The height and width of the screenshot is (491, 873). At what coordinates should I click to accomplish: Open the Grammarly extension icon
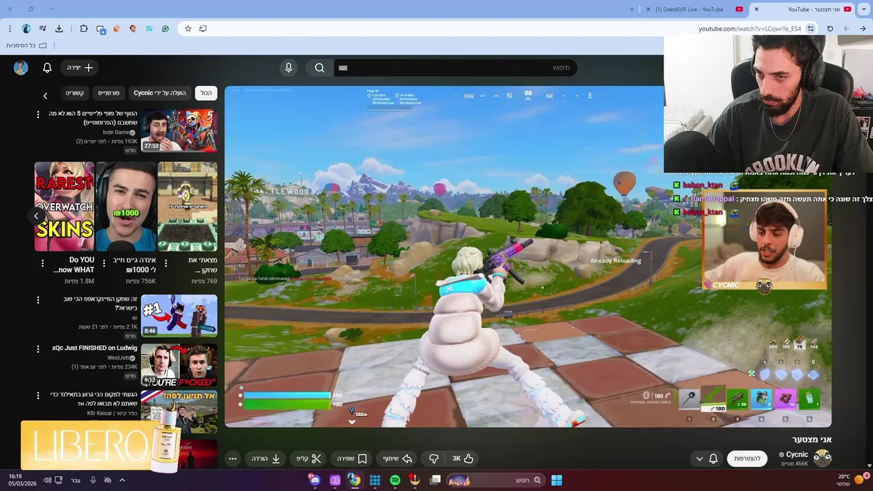[x=165, y=29]
